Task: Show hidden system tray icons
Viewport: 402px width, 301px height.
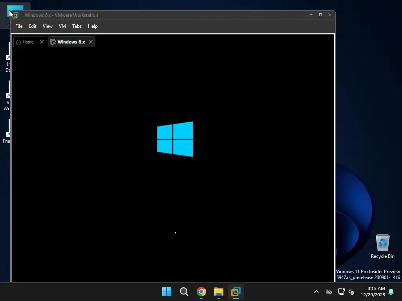Action: (x=316, y=292)
